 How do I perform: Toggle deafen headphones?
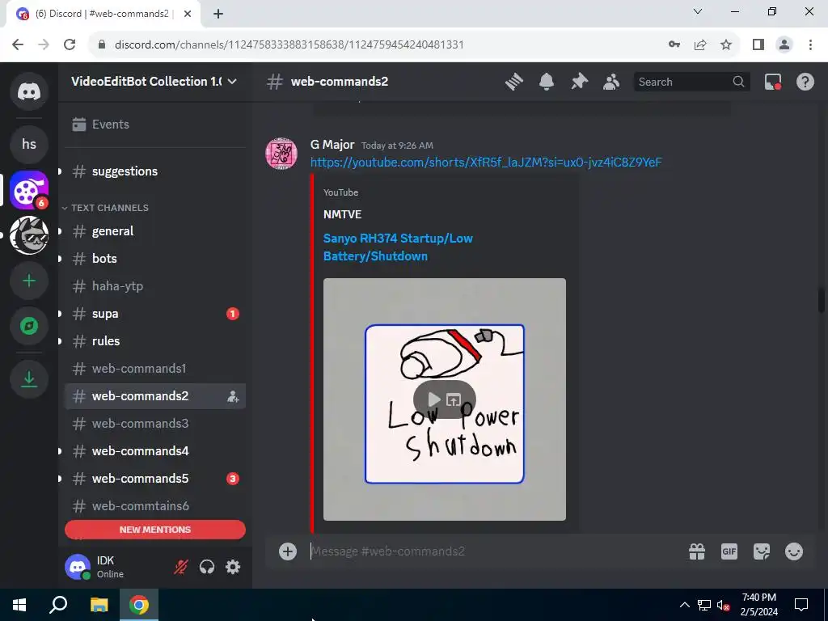pyautogui.click(x=207, y=567)
